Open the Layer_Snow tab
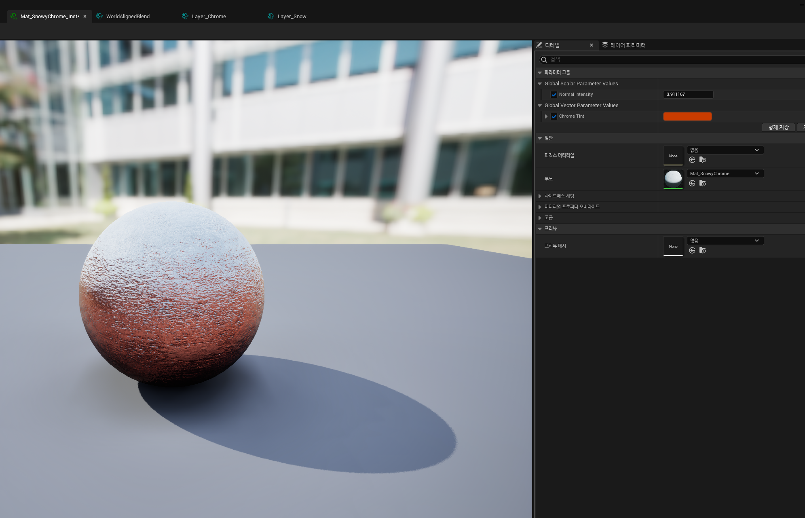The image size is (805, 518). coord(291,16)
